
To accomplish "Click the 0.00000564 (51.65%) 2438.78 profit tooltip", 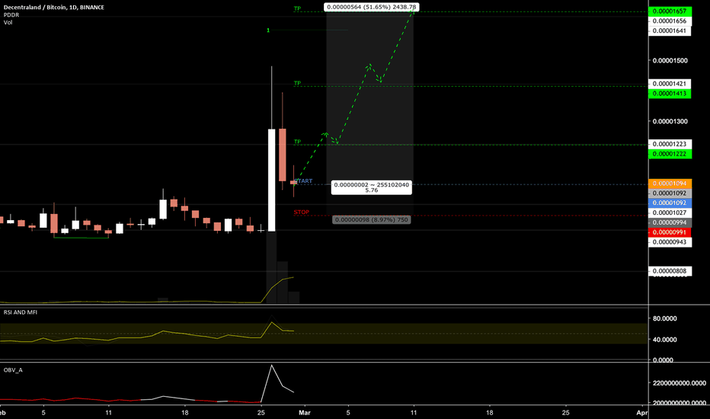I will tap(371, 8).
